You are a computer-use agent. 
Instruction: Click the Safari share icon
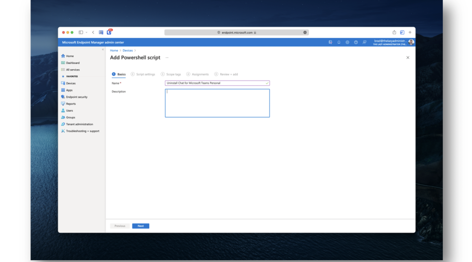(x=394, y=32)
